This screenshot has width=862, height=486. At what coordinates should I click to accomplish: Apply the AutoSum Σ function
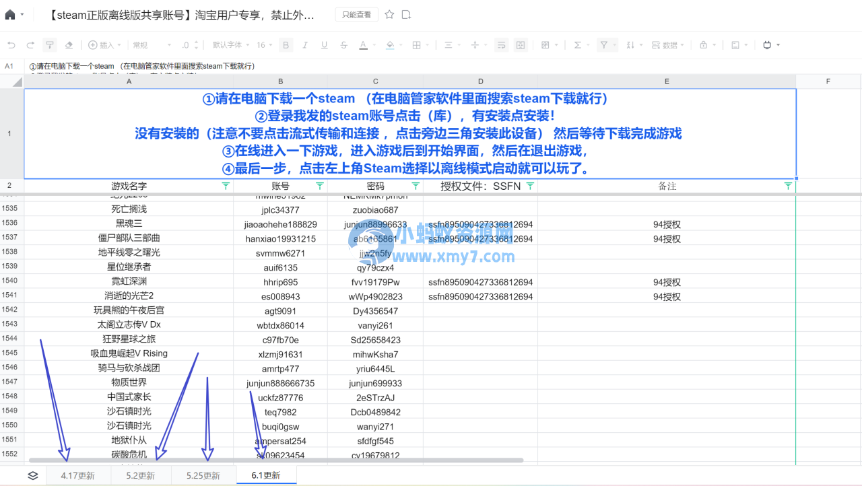pos(577,44)
